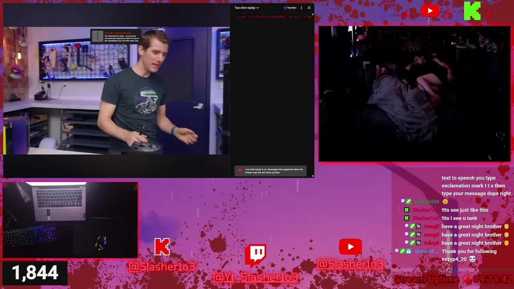Click the 'Live chat replay is on' notice
This screenshot has width=514, height=289.
coord(271,171)
